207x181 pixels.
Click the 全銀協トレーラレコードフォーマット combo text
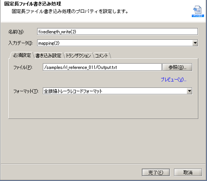point(73,91)
